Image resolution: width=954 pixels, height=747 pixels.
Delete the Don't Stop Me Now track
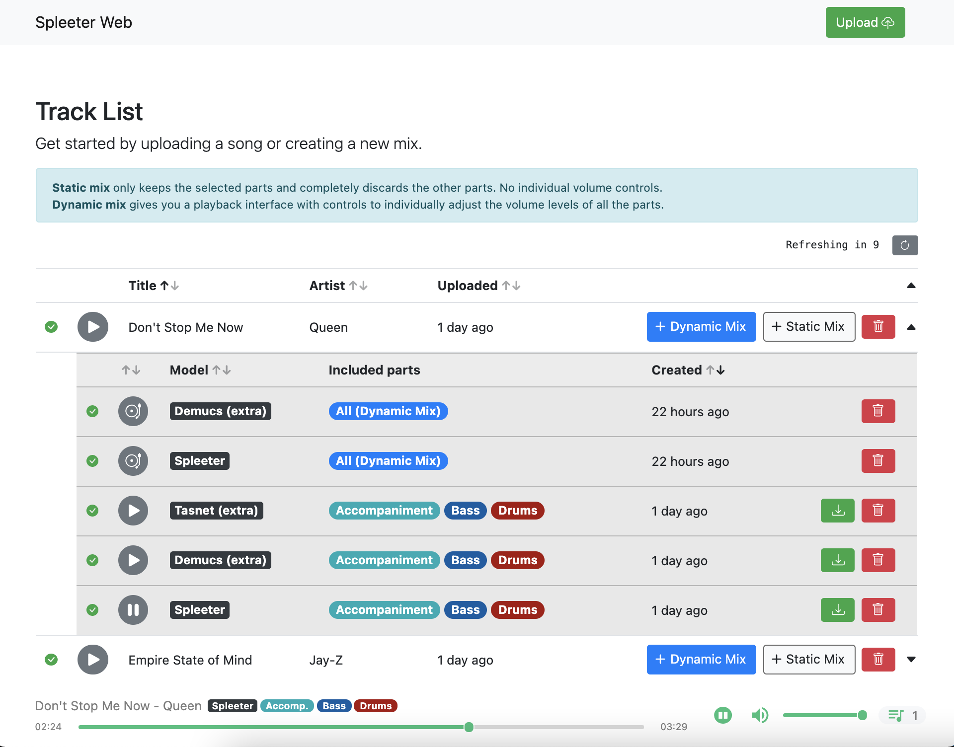tap(878, 327)
